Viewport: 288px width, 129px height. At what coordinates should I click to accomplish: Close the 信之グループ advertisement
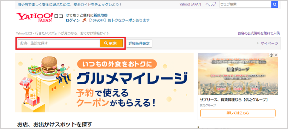click(276, 55)
